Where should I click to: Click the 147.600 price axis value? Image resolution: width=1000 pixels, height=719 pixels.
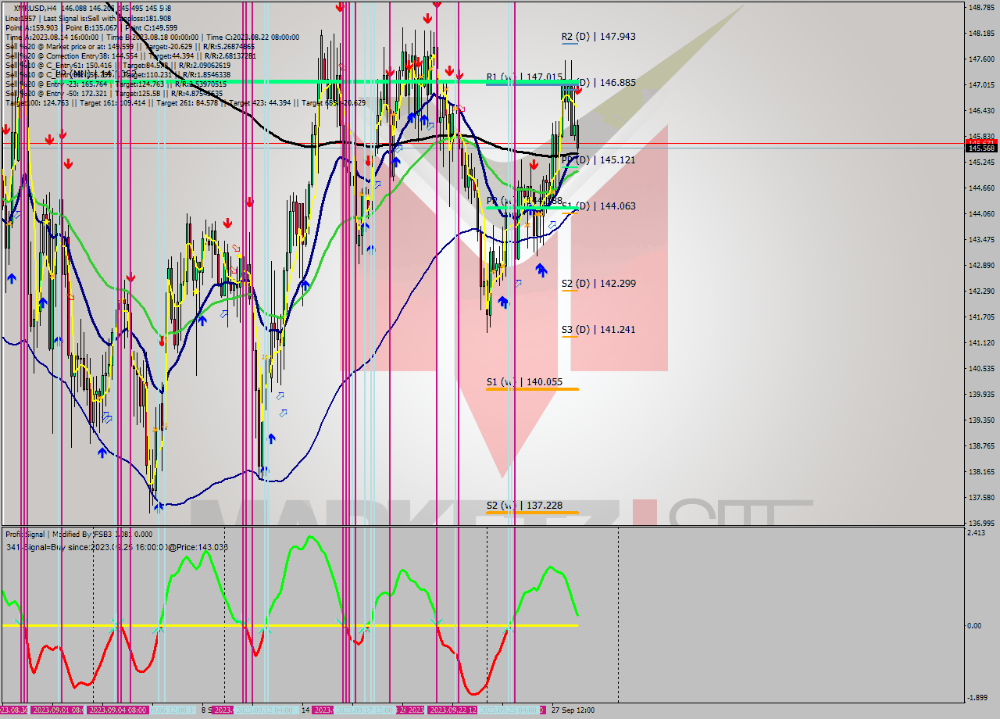pyautogui.click(x=981, y=59)
